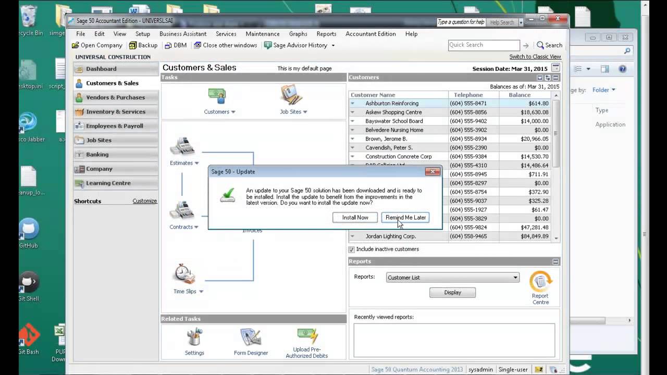This screenshot has height=375, width=667.
Task: Select Belvedere Nursing Home customer
Action: pos(394,130)
